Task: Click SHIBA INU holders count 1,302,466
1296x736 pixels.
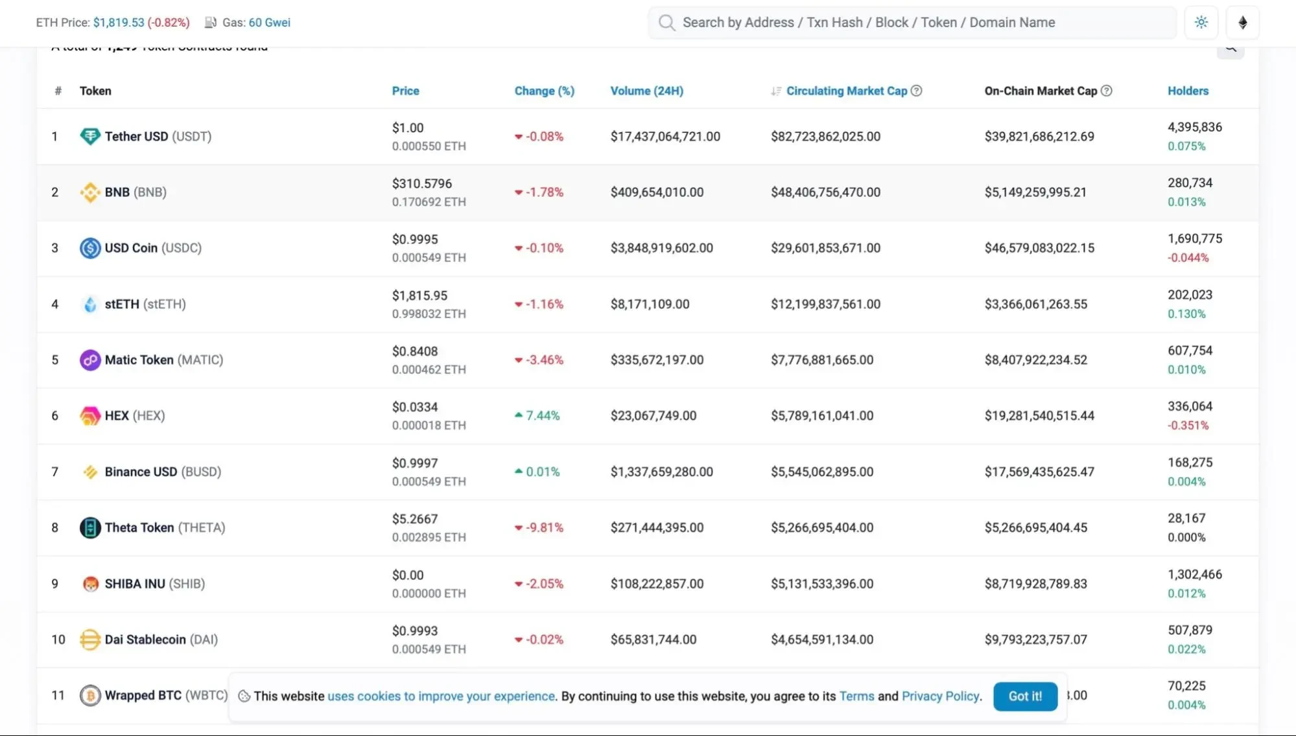Action: point(1195,575)
